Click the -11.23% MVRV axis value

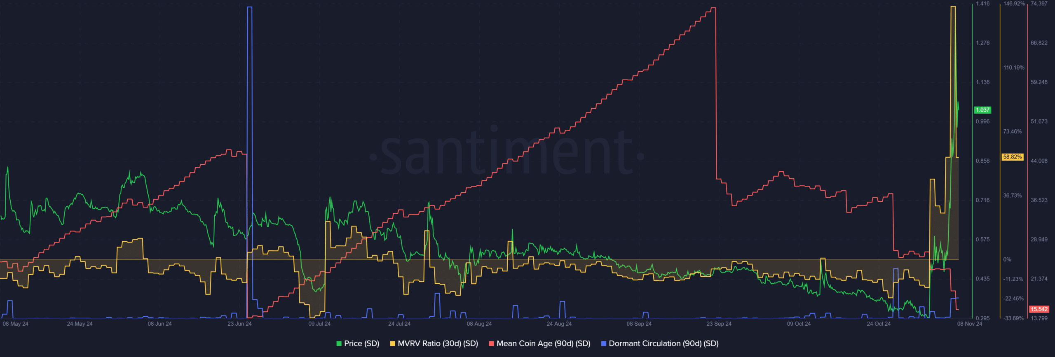pyautogui.click(x=1013, y=279)
